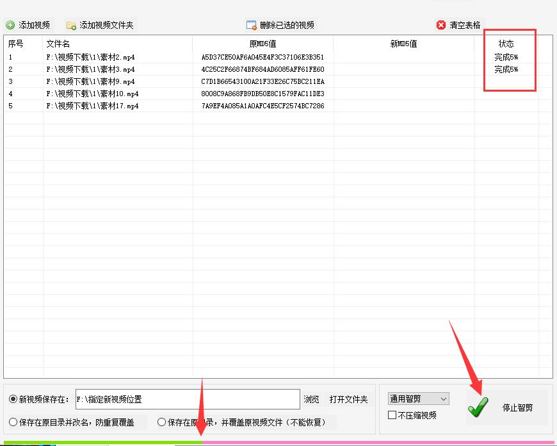Click the 状态 column header
The image size is (557, 446).
(x=506, y=44)
